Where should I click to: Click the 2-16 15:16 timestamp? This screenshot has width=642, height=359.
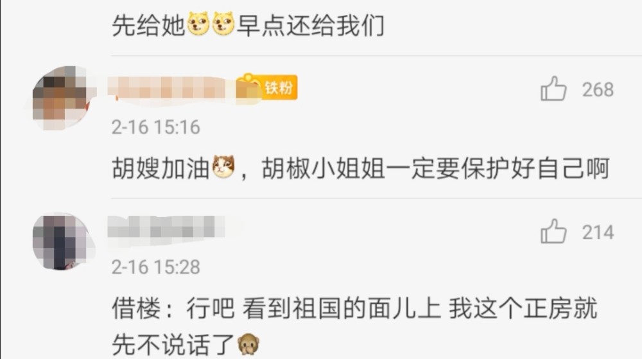click(155, 127)
